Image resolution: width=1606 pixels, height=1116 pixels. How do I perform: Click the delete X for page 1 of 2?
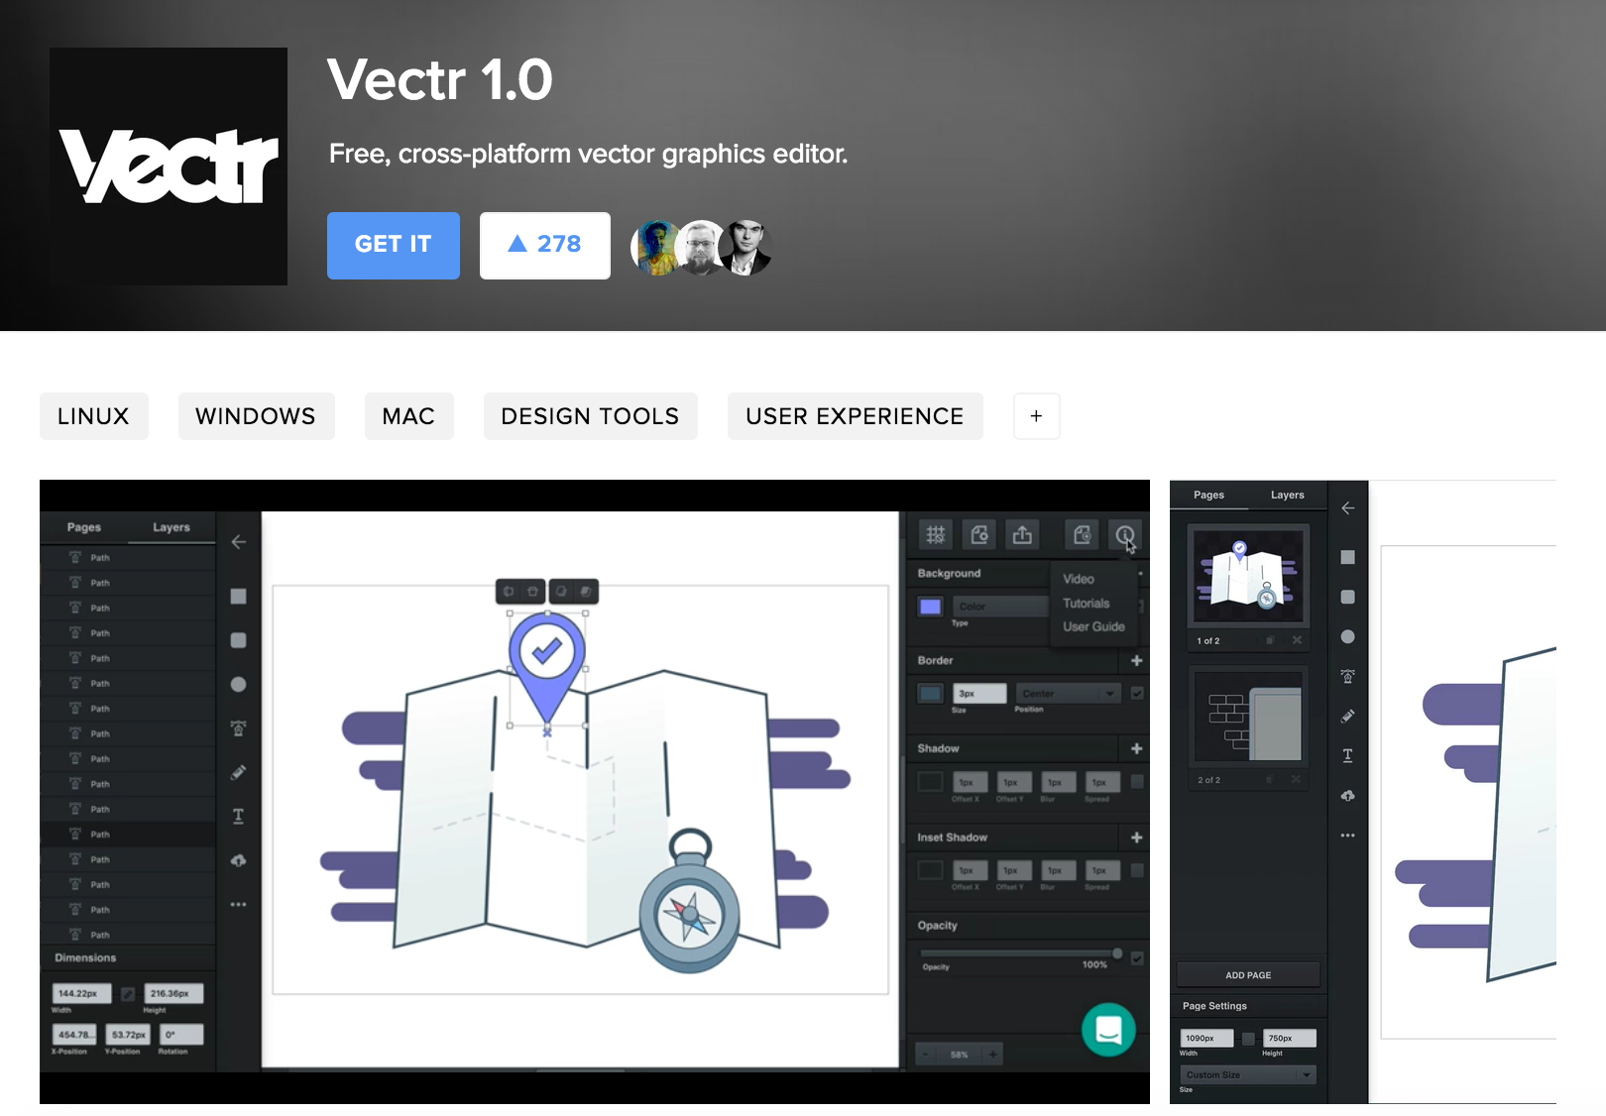click(1297, 640)
